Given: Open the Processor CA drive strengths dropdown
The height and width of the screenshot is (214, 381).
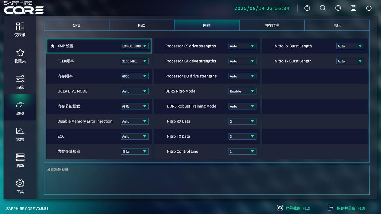Looking at the screenshot, I should [x=242, y=61].
